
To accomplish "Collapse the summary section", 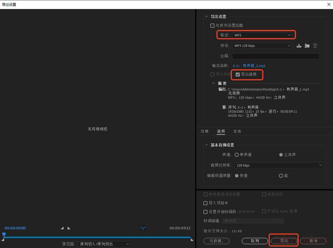I will pyautogui.click(x=214, y=83).
